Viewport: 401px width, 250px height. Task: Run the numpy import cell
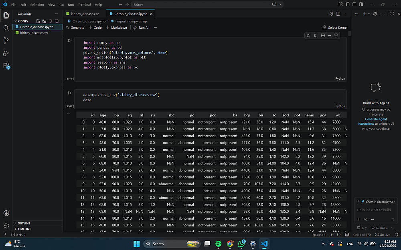(69, 41)
